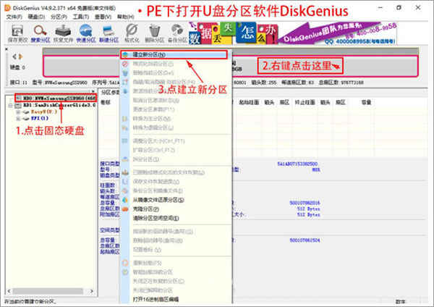Click the 起始柱面 column header

249,103
